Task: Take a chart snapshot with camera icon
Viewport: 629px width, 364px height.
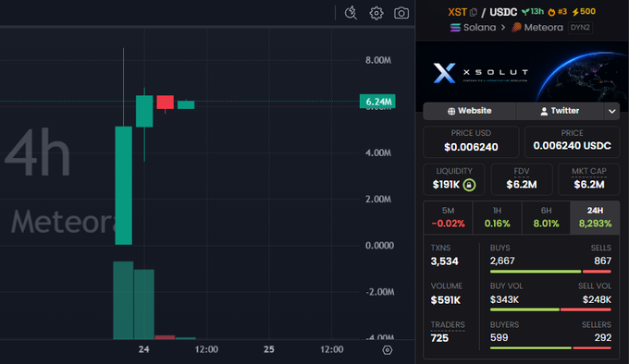Action: [401, 13]
